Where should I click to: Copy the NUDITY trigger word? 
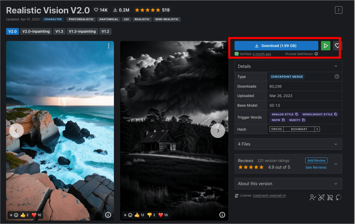point(304,120)
